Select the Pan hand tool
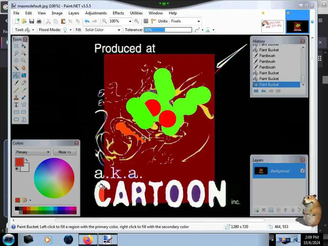Image resolution: width=328 pixels, height=246 pixels. coord(24,68)
